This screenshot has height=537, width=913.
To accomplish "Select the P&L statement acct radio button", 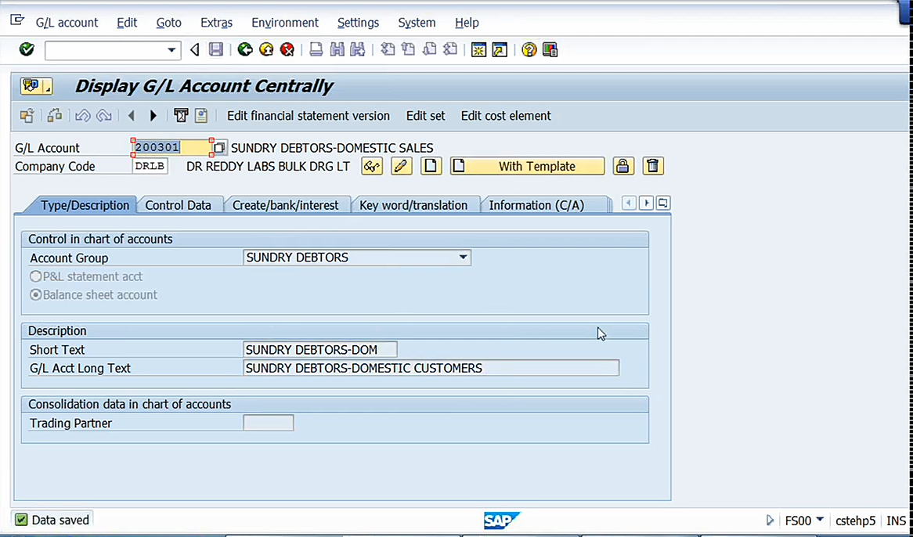I will 36,277.
